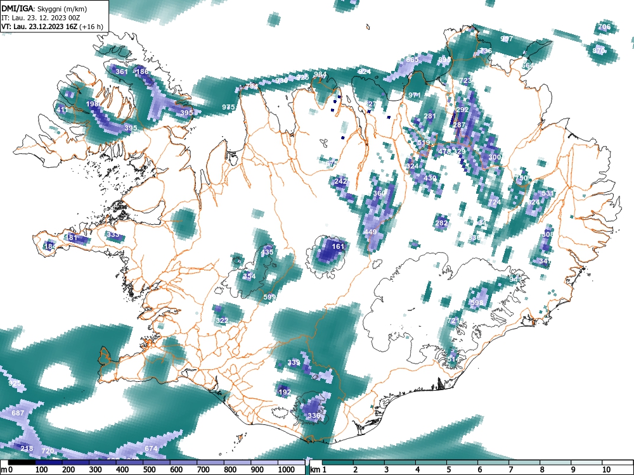Click the 706 value offshore in the northeast
This screenshot has width=634, height=475.
[x=604, y=27]
